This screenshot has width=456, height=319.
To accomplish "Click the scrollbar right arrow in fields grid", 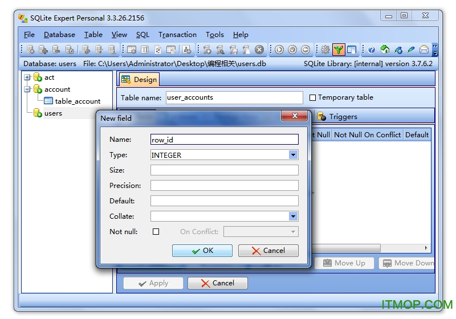I will click(x=426, y=248).
